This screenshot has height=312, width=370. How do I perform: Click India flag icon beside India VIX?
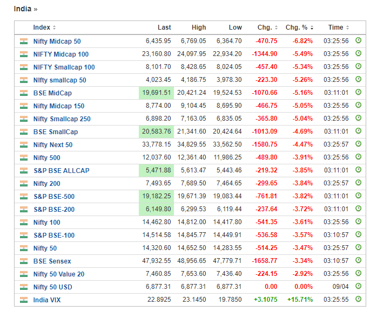click(x=24, y=300)
